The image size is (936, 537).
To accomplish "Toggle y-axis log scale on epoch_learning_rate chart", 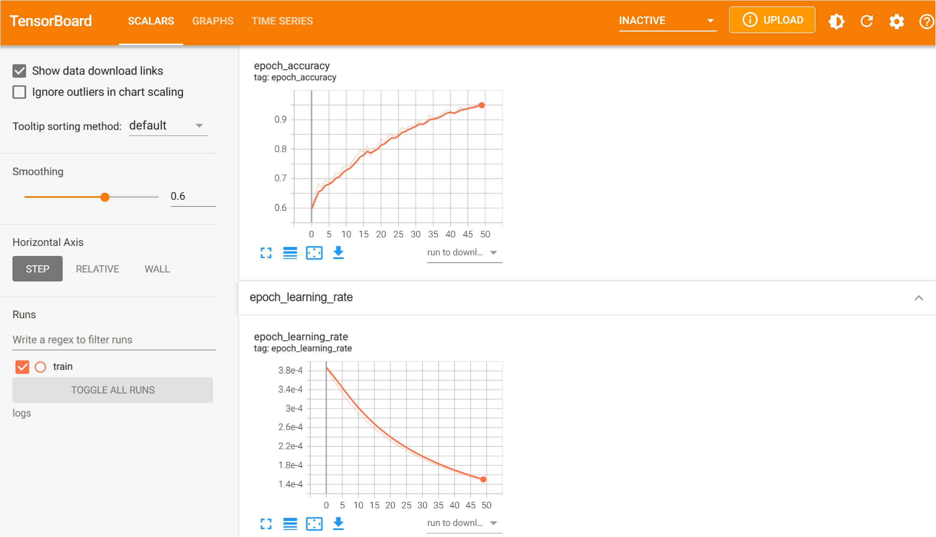I will tap(290, 524).
